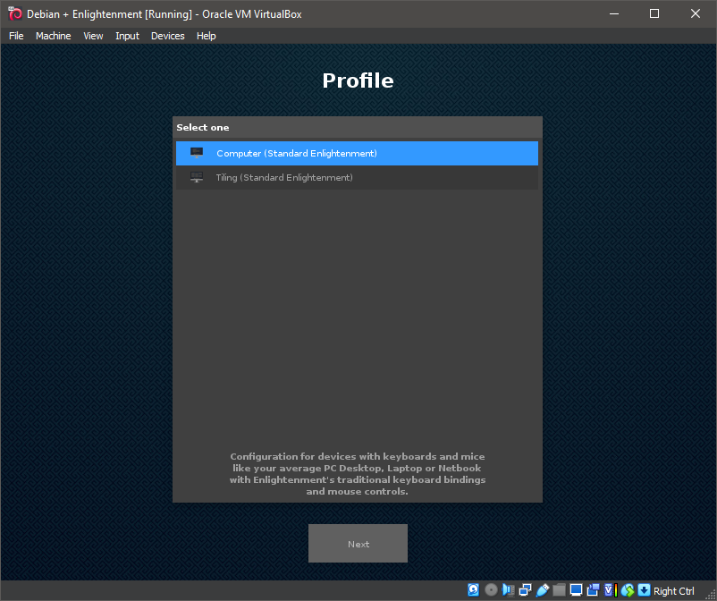The width and height of the screenshot is (717, 601).
Task: Click the network adapter status icon
Action: [525, 590]
